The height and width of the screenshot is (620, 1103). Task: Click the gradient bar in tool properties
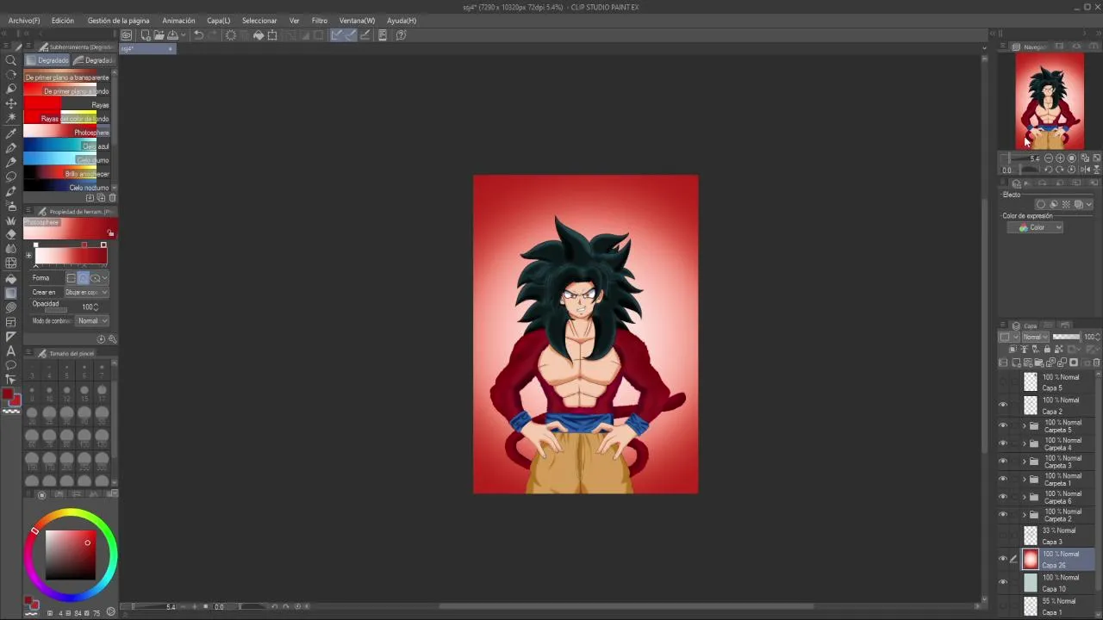71,256
